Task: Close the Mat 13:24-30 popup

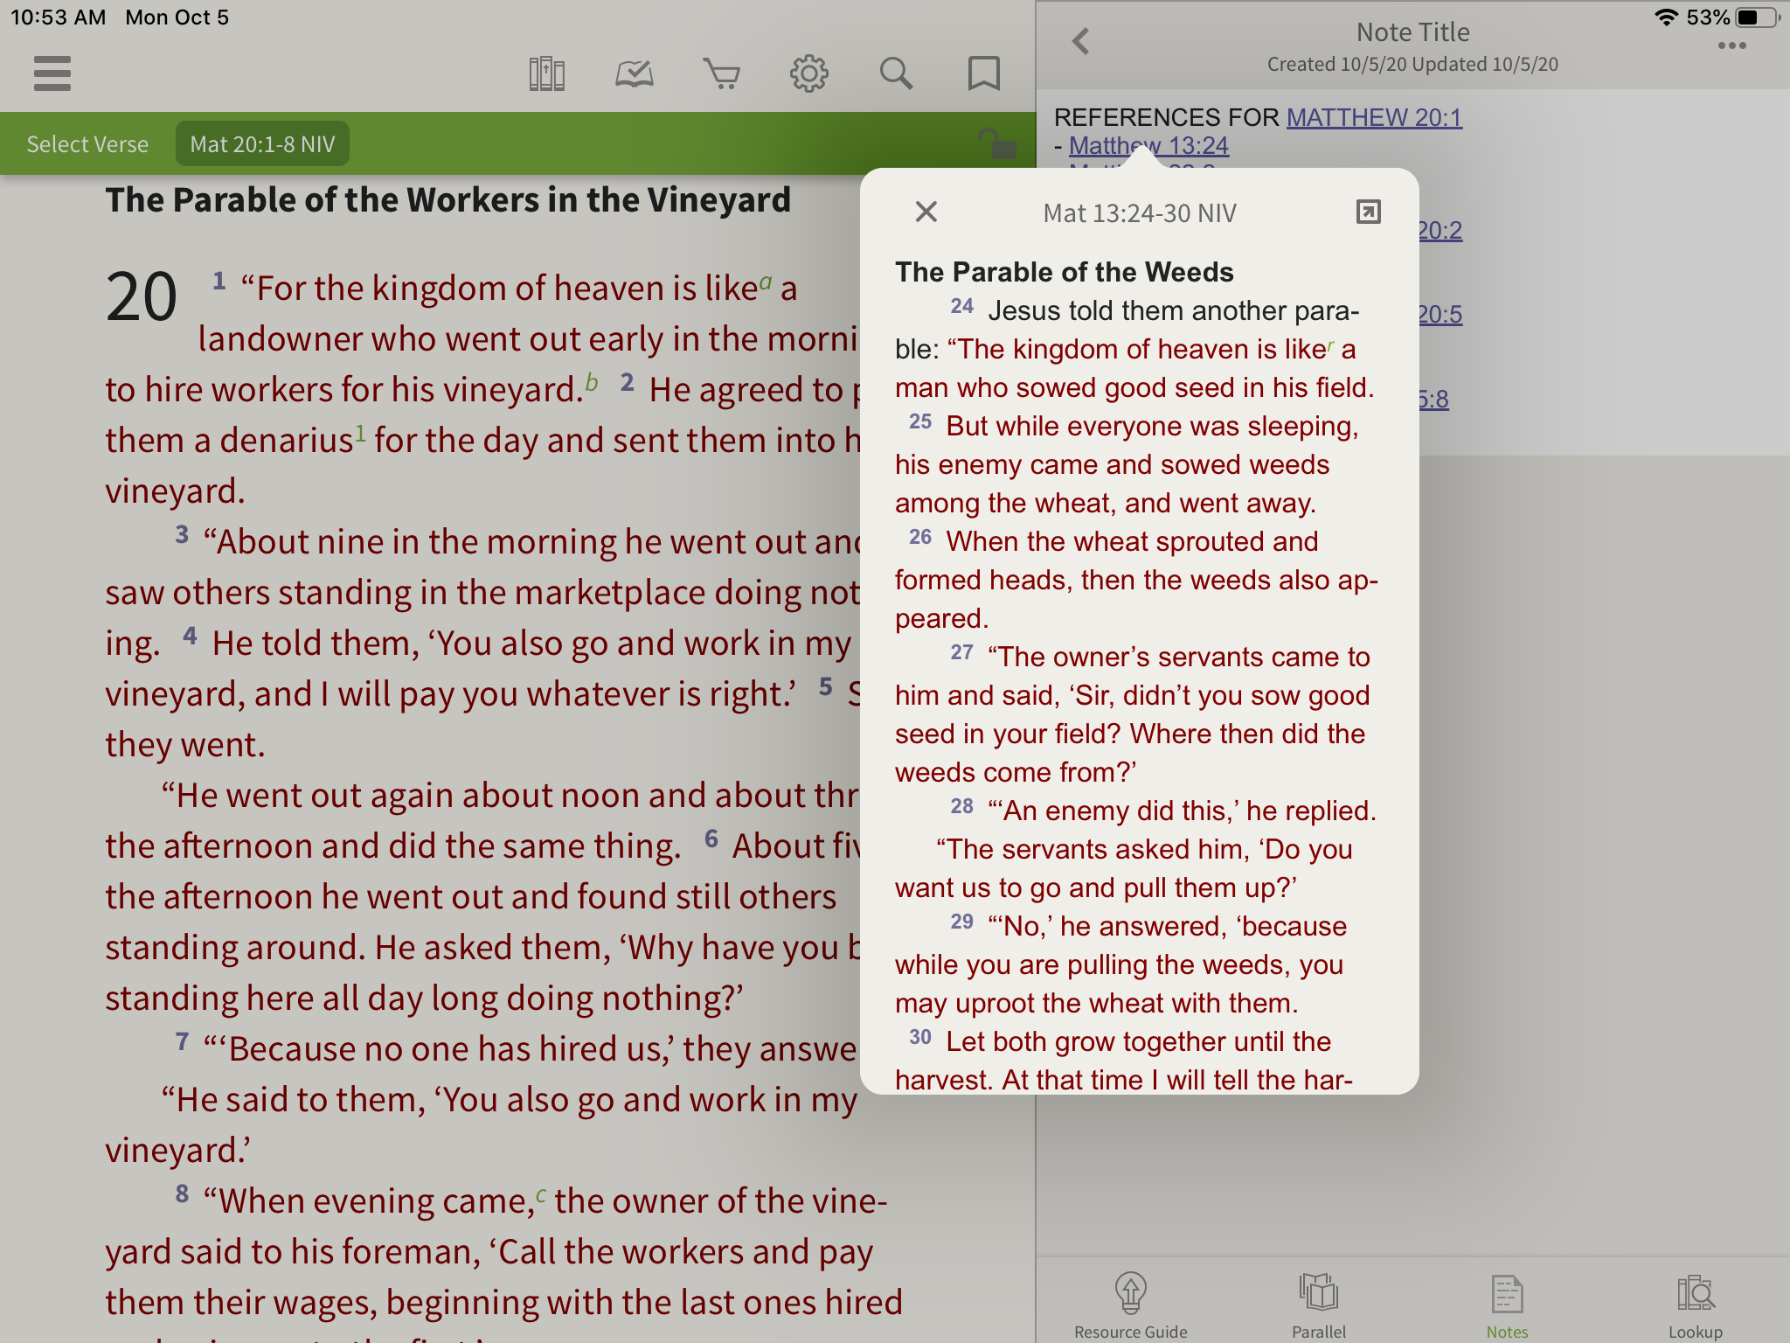Action: click(926, 212)
